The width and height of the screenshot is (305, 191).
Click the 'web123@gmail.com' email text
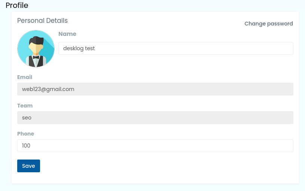pyautogui.click(x=48, y=89)
